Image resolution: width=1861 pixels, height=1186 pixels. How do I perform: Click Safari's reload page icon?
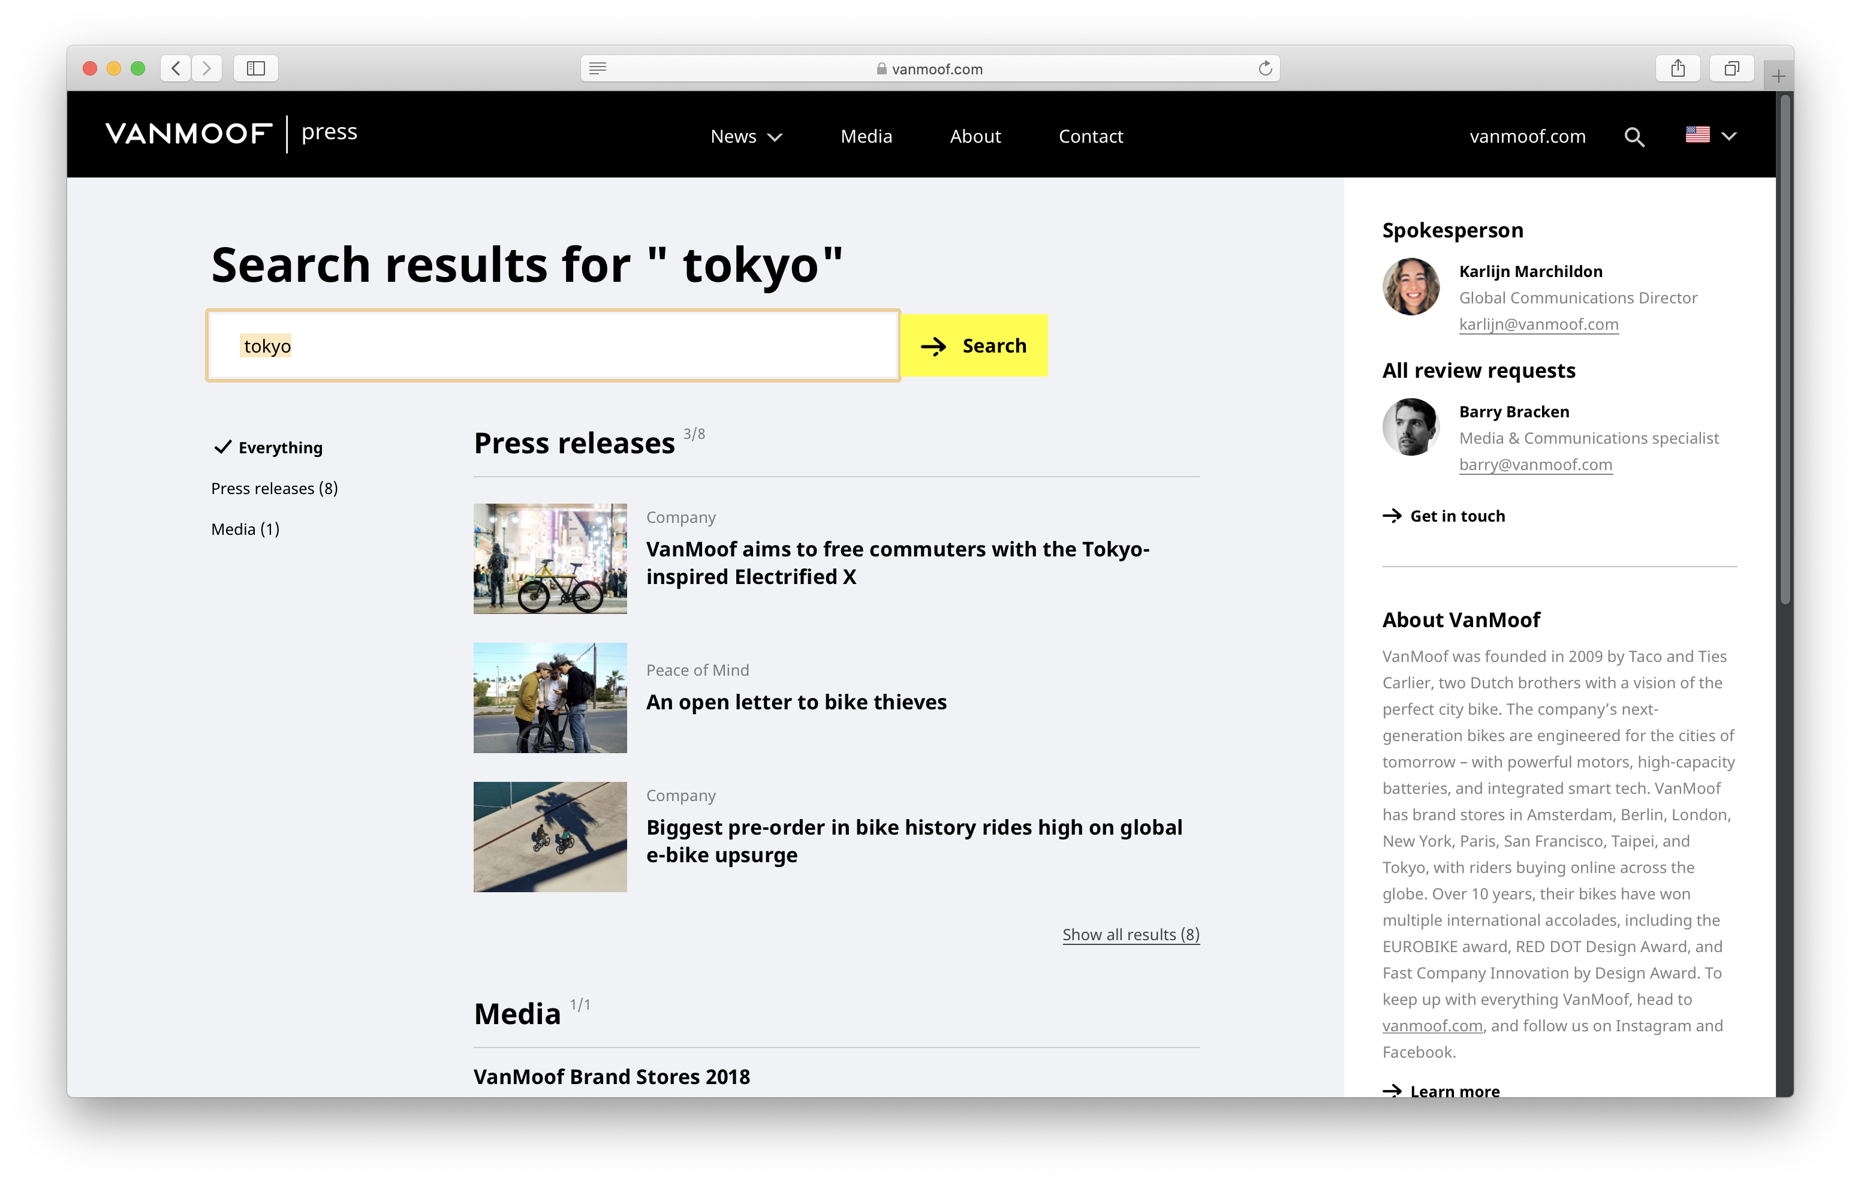(x=1264, y=69)
